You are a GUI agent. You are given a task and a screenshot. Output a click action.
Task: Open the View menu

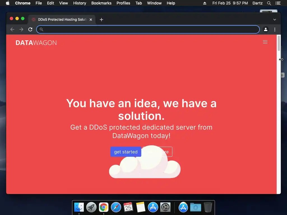click(64, 3)
